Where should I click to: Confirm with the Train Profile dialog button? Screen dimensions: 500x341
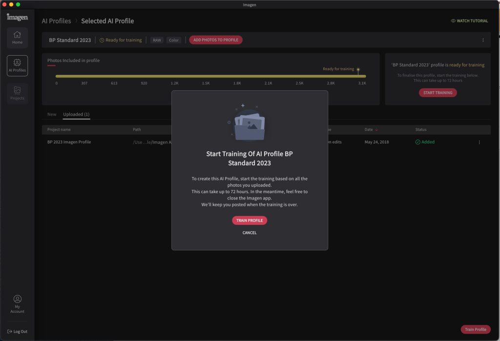pos(250,220)
